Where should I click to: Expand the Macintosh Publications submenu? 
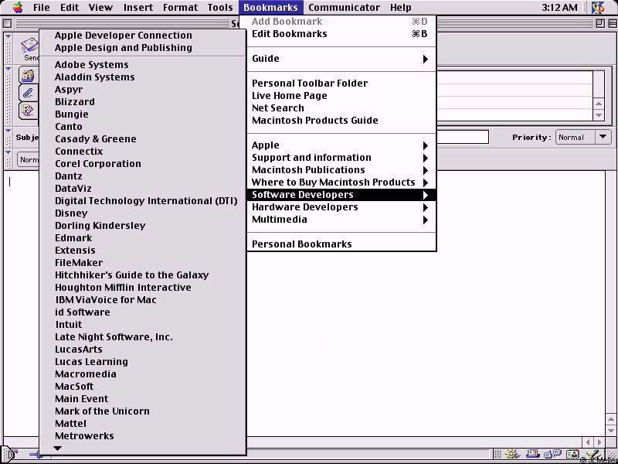pos(341,170)
